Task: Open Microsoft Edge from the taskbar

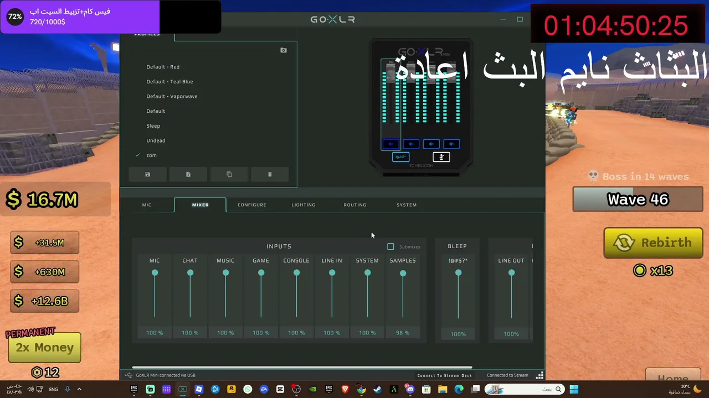Action: click(459, 389)
